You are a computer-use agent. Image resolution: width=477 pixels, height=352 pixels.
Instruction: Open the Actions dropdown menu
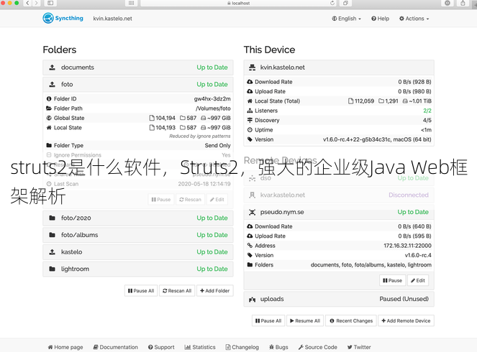414,19
